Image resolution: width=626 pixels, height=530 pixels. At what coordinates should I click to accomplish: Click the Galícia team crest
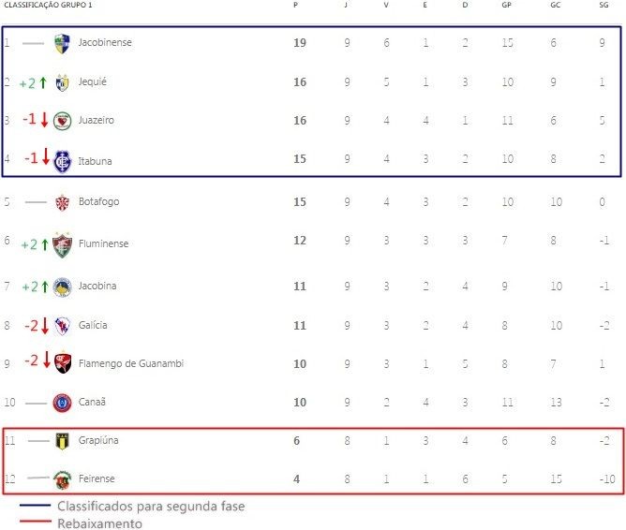click(62, 326)
